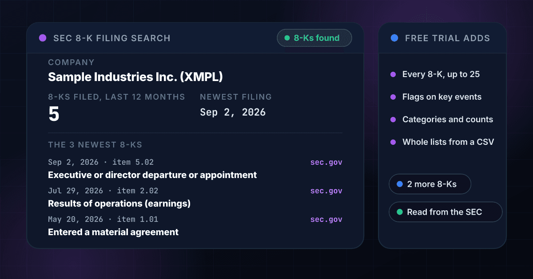Click the "Read from the SEC" pill
This screenshot has width=533, height=279.
click(445, 212)
